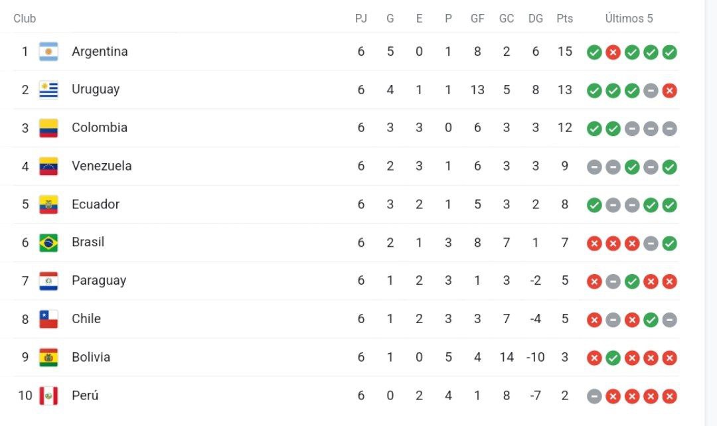The height and width of the screenshot is (426, 717).
Task: Click Bolivia's green win result icon
Action: [x=613, y=358]
